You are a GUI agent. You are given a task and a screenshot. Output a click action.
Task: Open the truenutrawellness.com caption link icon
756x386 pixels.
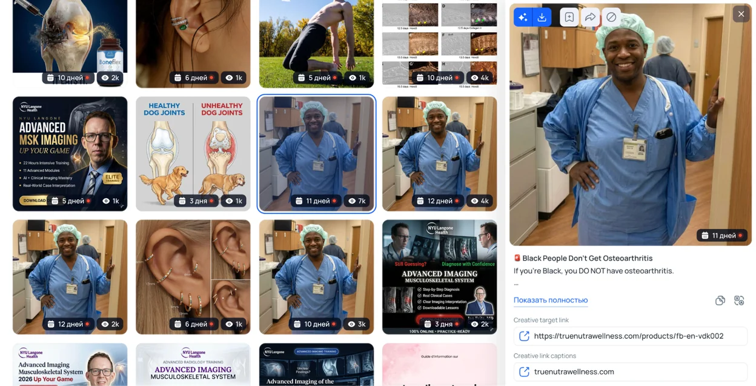pyautogui.click(x=524, y=371)
